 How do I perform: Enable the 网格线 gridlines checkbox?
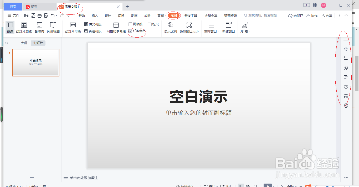[x=130, y=24]
